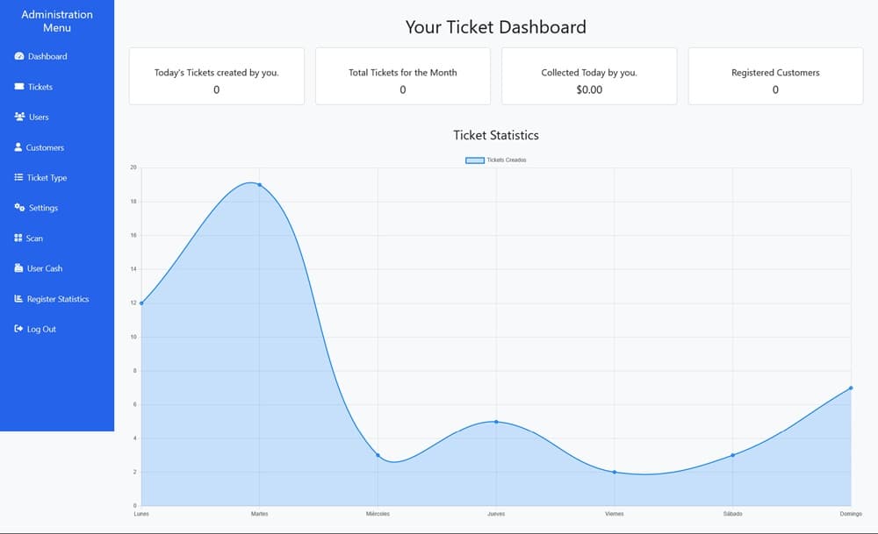Image resolution: width=878 pixels, height=534 pixels.
Task: Click the Domingo data point on chart
Action: point(851,388)
